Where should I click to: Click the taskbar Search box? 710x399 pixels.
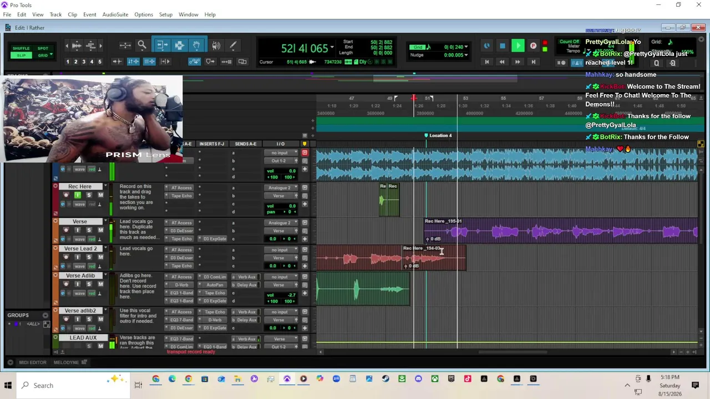[72, 385]
